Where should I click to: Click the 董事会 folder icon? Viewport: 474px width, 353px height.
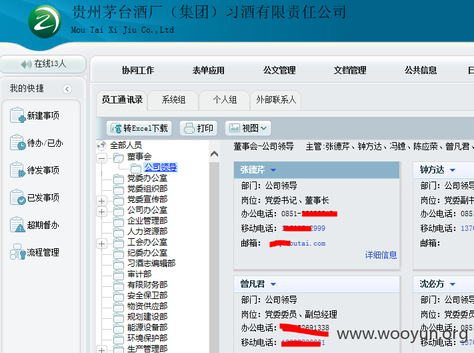119,157
